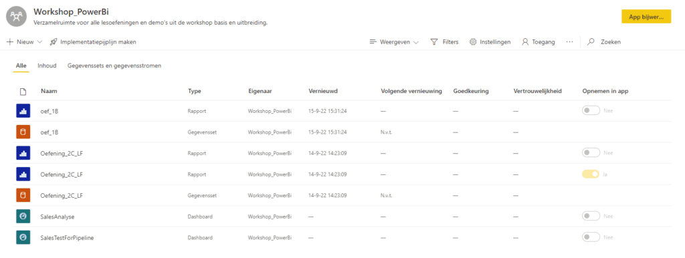Click the list-lines icon beside Weergeven
The width and height of the screenshot is (685, 258).
[x=373, y=42]
